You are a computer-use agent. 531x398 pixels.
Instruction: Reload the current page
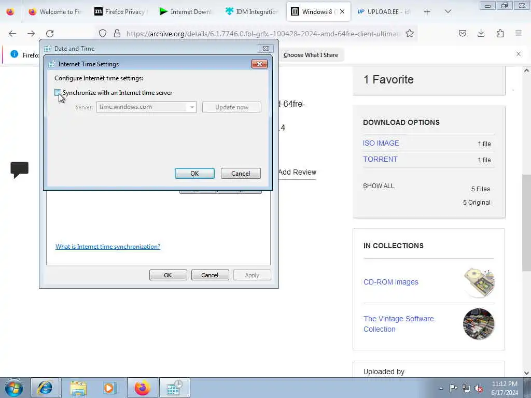pos(50,34)
